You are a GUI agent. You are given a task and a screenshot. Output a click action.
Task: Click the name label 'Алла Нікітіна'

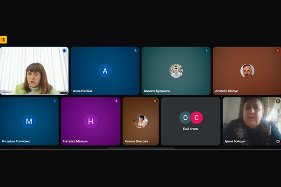pos(83,91)
